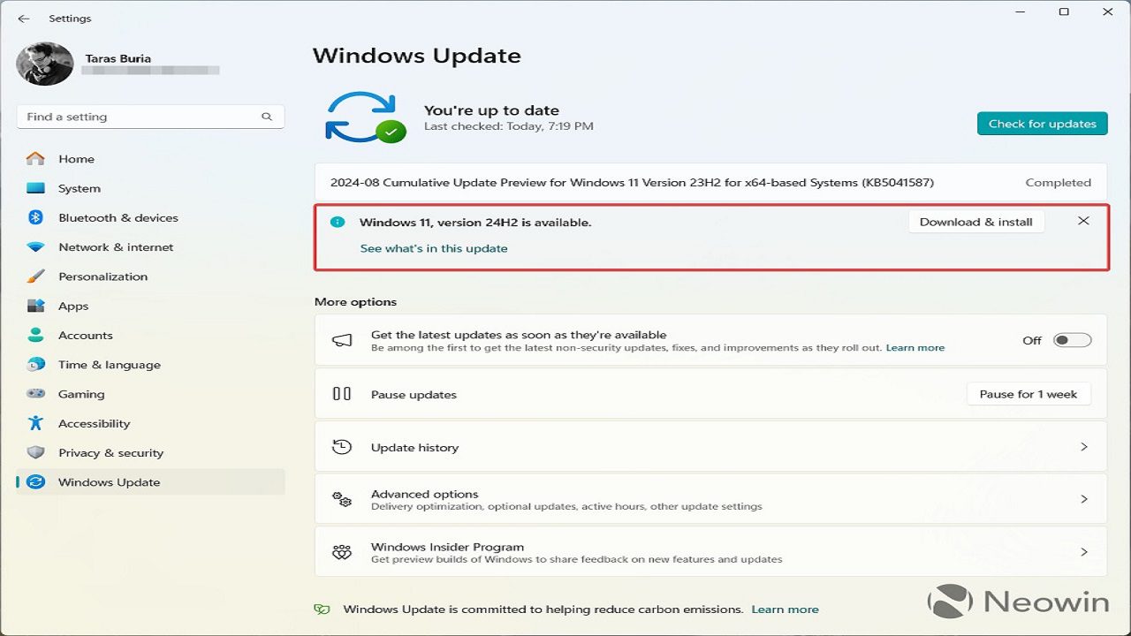
Task: Go to System settings
Action: (x=150, y=188)
